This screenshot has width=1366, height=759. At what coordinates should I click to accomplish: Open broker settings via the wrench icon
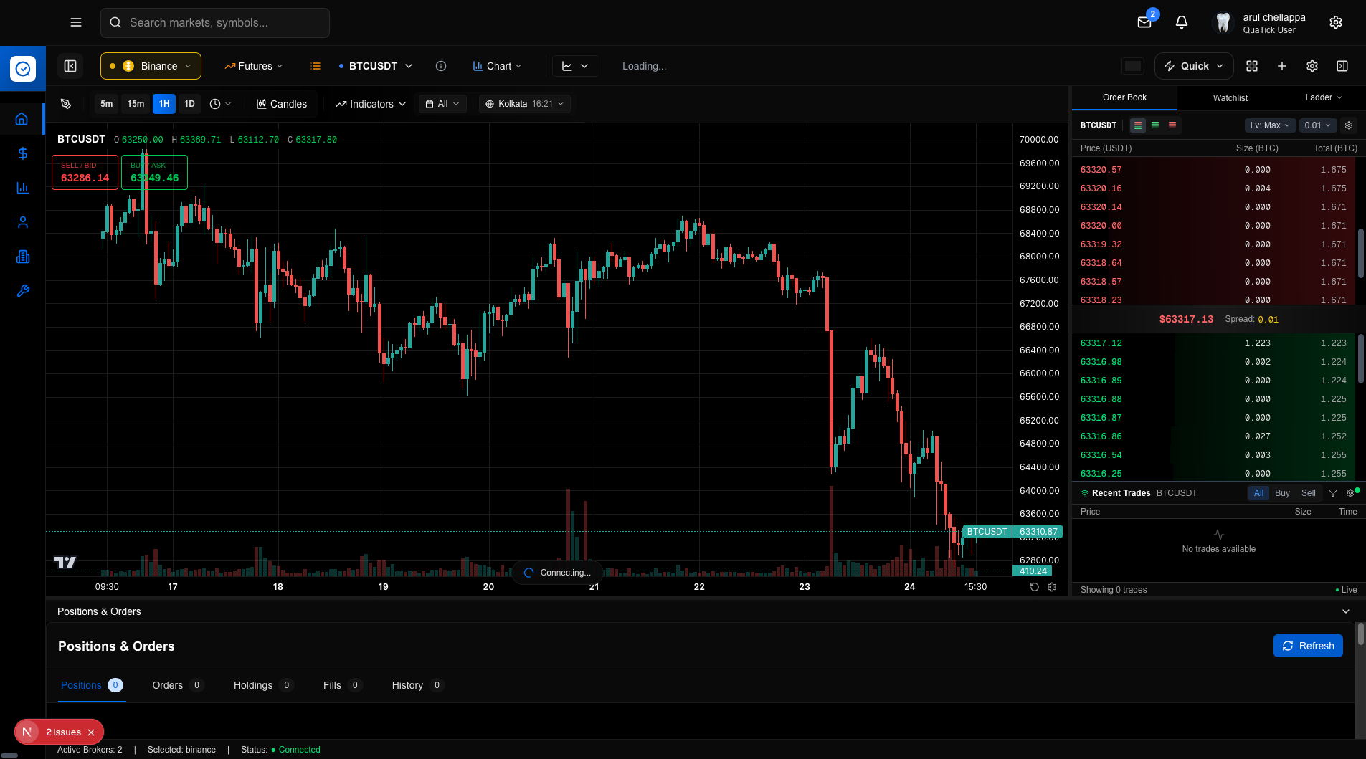pyautogui.click(x=22, y=291)
